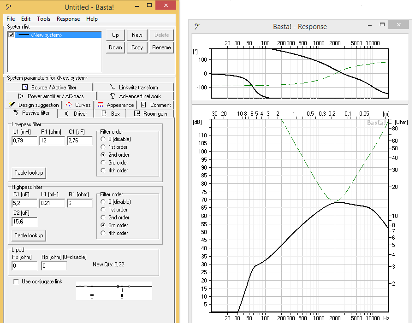Click the filter circuit schematic diagram
Viewport: 415px width, 323px height.
point(114,291)
